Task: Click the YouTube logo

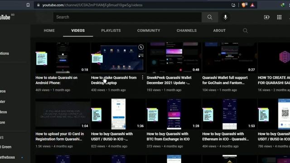Action: point(5,17)
